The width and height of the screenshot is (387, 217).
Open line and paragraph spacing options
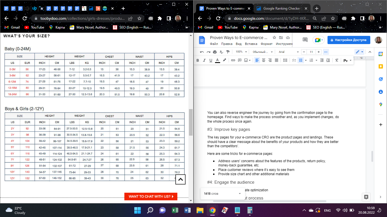pos(285,60)
